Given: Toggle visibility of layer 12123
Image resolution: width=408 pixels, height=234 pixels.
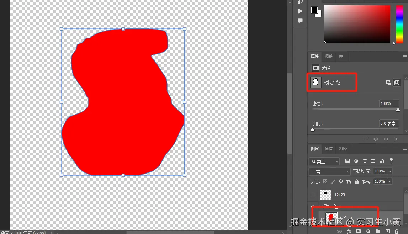Looking at the screenshot, I should click(x=313, y=195).
